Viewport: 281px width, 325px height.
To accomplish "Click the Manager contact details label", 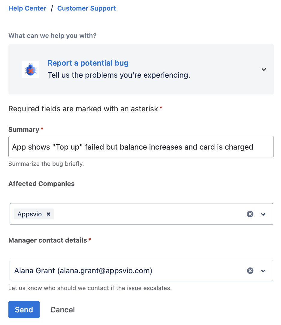I will (47, 240).
